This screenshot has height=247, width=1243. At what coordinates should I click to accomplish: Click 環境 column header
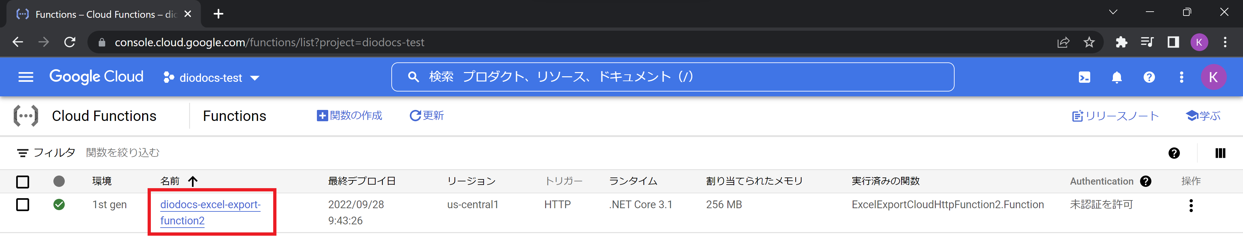[102, 181]
